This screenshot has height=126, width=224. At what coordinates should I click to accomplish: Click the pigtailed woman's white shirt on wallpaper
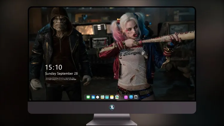tap(132, 66)
